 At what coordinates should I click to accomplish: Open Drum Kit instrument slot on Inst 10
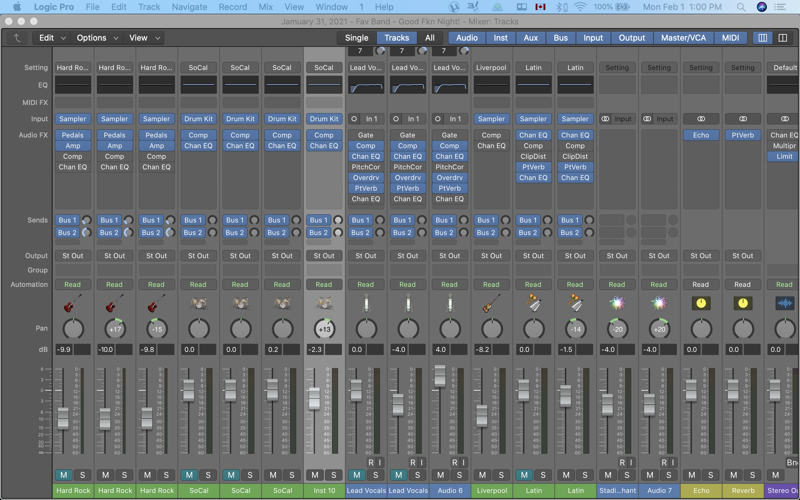pos(324,119)
